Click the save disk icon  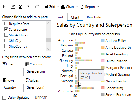tap(13, 7)
